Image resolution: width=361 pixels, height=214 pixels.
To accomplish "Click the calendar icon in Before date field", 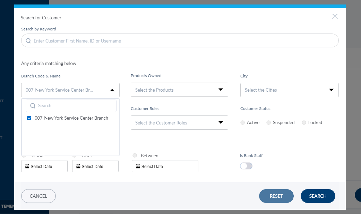I will click(x=27, y=166).
